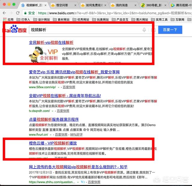Screen dimensions: 192x186
Task: Expand dropdown arrow next to www.5ifxw.com/vip/
Action: point(58,87)
